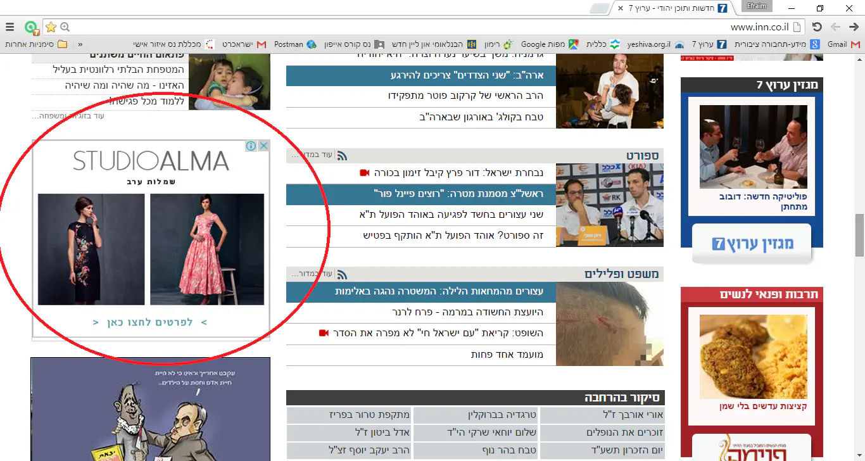
Task: Click RSS feed icon in משפט ופלילים section
Action: [x=342, y=274]
